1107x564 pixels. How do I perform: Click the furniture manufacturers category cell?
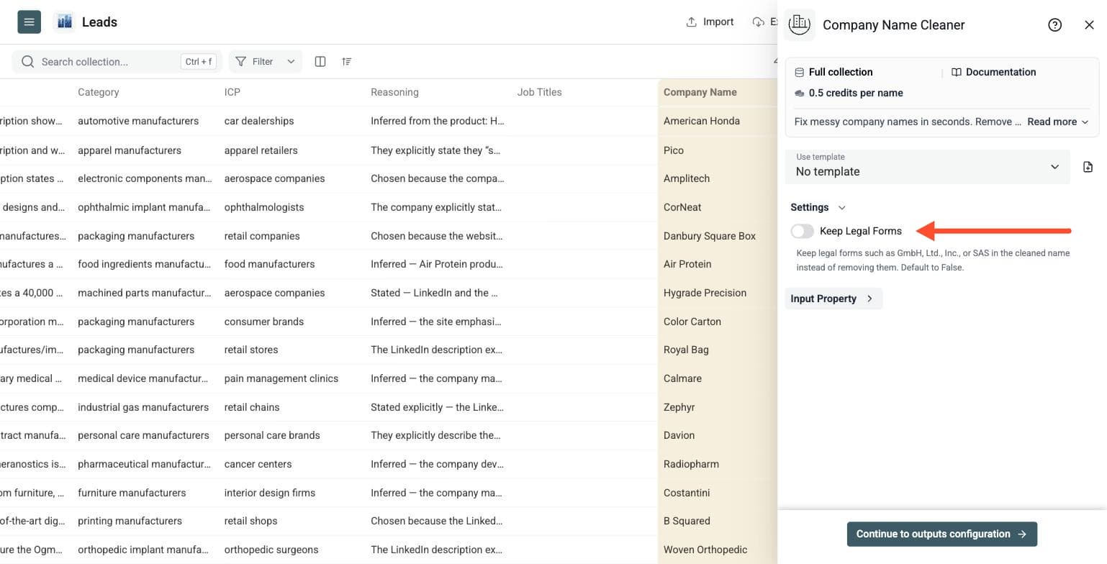coord(132,493)
